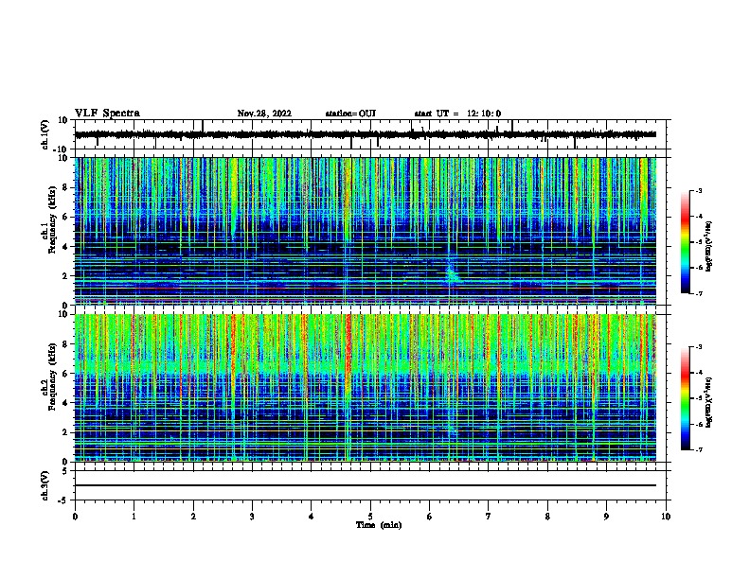Click time axis tick label "9"
This screenshot has height=579, width=750.
pos(606,517)
